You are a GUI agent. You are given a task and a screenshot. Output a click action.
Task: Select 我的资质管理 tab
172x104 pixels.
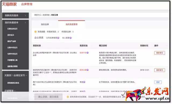pyautogui.click(x=71, y=24)
